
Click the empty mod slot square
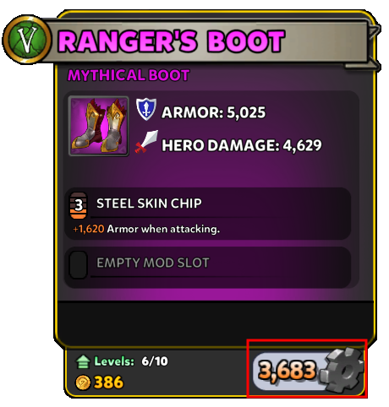coord(78,264)
